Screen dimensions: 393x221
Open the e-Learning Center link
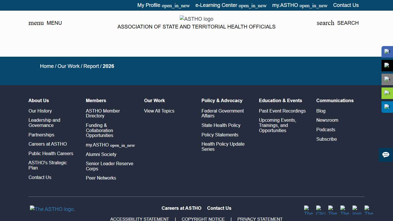[231, 5]
